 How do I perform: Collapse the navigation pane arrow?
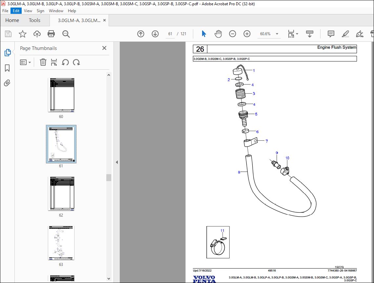(x=117, y=162)
